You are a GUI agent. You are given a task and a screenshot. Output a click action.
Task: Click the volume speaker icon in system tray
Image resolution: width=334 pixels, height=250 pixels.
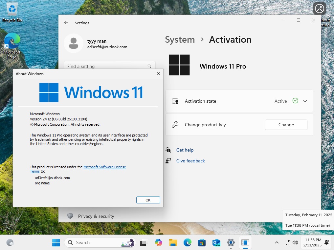coord(295,242)
